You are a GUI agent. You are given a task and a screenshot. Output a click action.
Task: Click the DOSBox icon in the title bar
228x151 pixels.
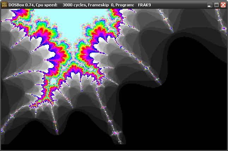click(x=5, y=5)
